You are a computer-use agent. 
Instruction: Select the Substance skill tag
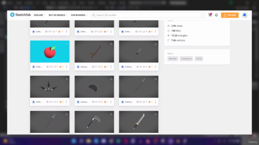[x=186, y=59]
